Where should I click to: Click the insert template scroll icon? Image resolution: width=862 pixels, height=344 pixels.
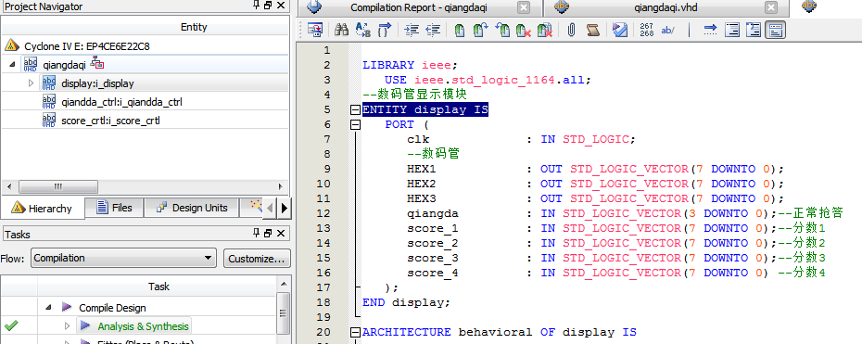tap(592, 30)
